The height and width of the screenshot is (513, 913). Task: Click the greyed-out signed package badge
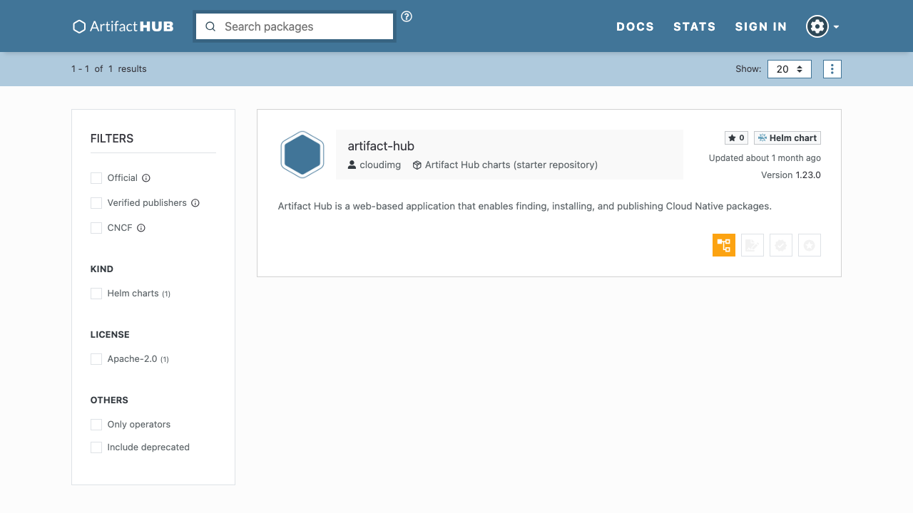753,245
